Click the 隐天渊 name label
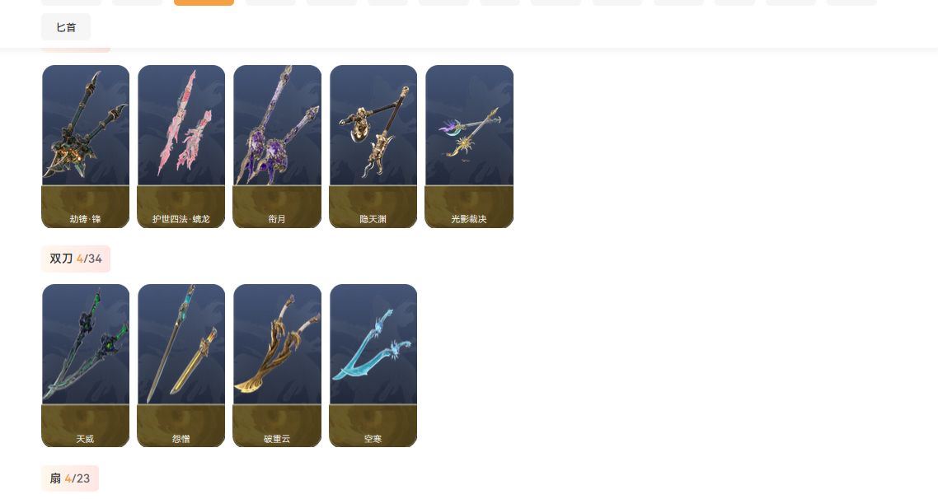Image resolution: width=938 pixels, height=499 pixels. tap(373, 219)
